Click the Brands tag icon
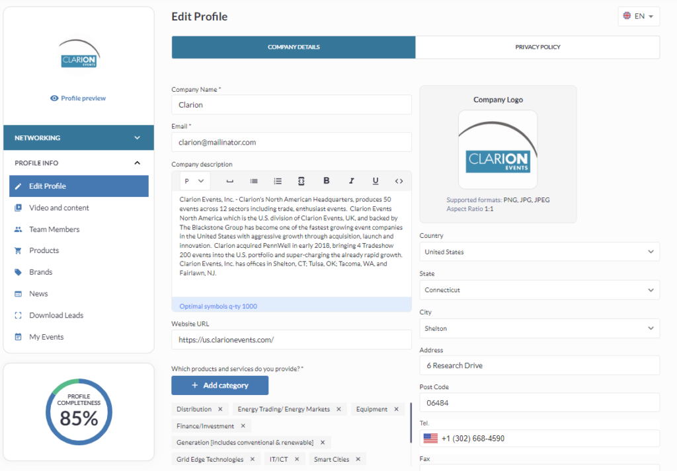The image size is (677, 471). click(x=18, y=272)
